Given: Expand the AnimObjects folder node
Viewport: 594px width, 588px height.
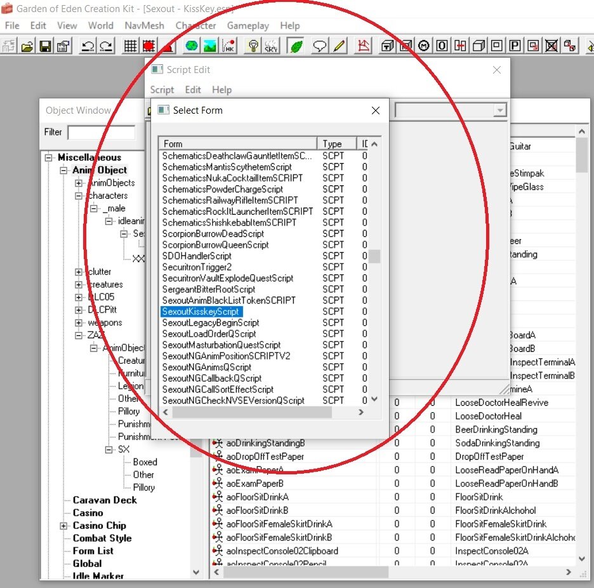Looking at the screenshot, I should (79, 183).
